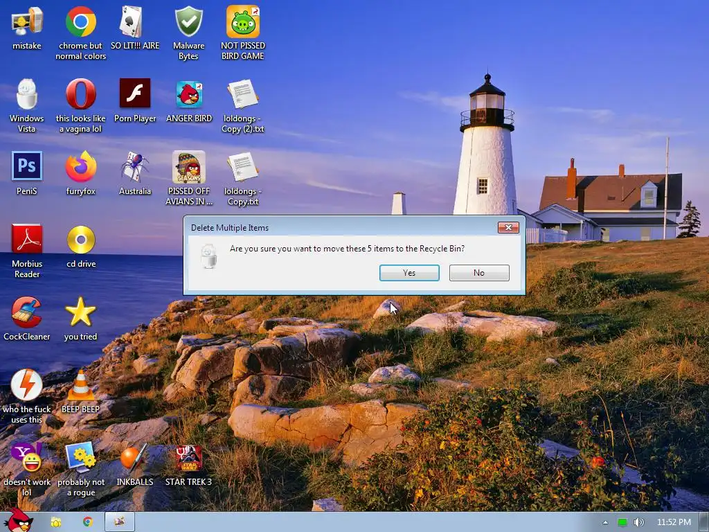Select the Angry Birds Seasons icon

point(188,167)
